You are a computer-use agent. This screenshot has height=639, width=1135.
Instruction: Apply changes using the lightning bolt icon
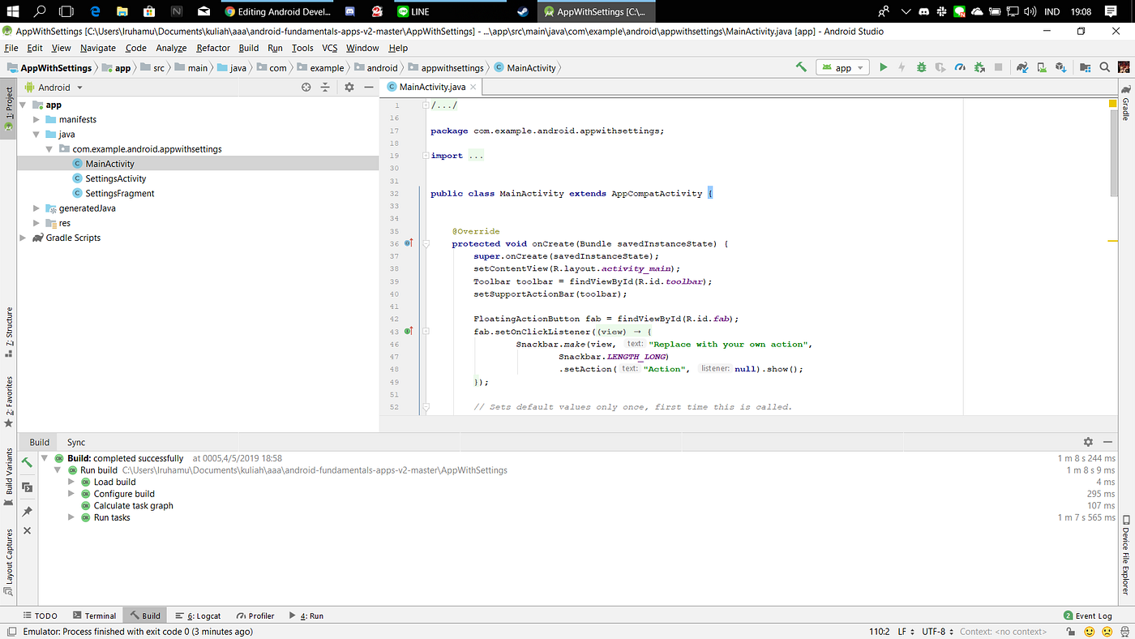[x=902, y=67]
